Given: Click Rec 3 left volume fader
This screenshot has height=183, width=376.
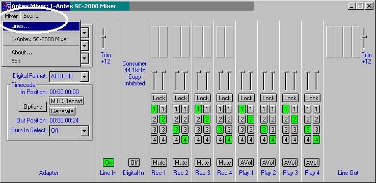Looking at the screenshot, I should tap(198, 81).
